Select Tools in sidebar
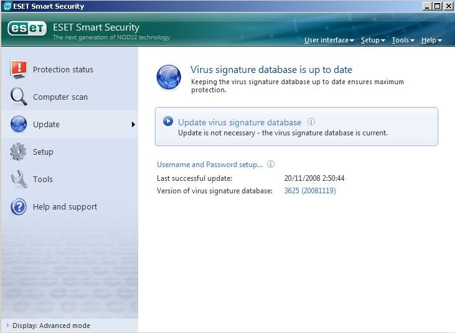The image size is (455, 333). pyautogui.click(x=70, y=179)
